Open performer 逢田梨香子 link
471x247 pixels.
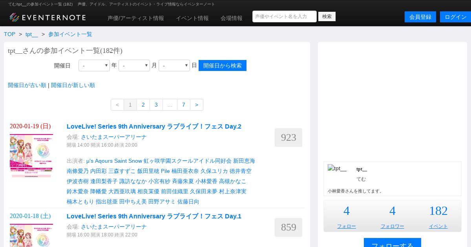coord(104,181)
